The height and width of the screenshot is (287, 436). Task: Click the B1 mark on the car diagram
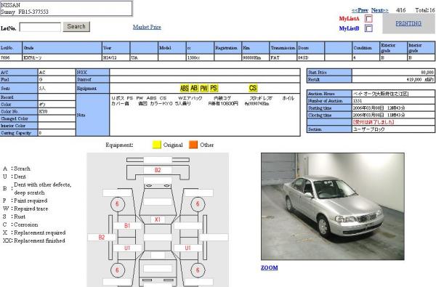click(x=127, y=225)
